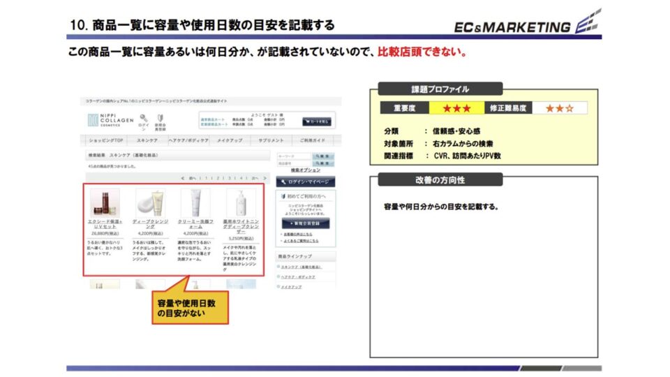This screenshot has height=377, width=670.
Task: Select page 4 in pagination
Action: click(241, 178)
